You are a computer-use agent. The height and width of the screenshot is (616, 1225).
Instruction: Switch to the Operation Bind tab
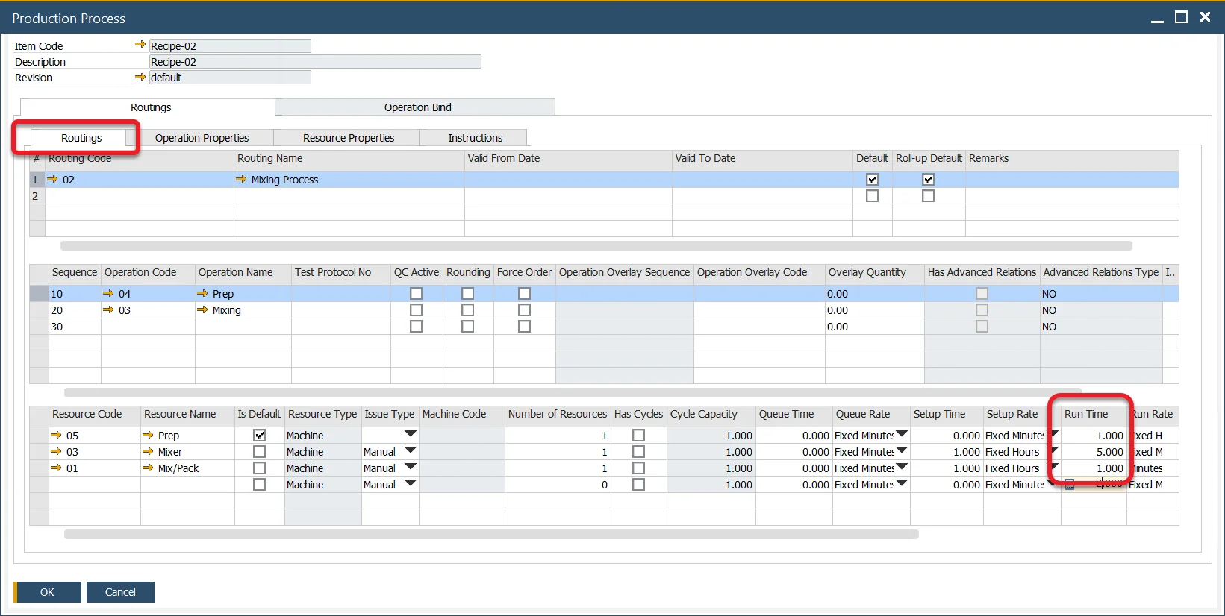coord(417,107)
